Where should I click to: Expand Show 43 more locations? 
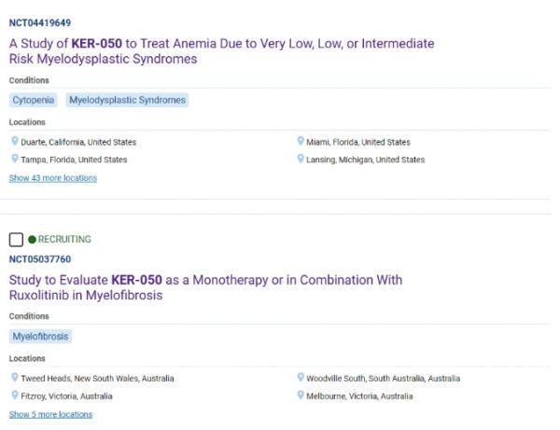tap(53, 178)
